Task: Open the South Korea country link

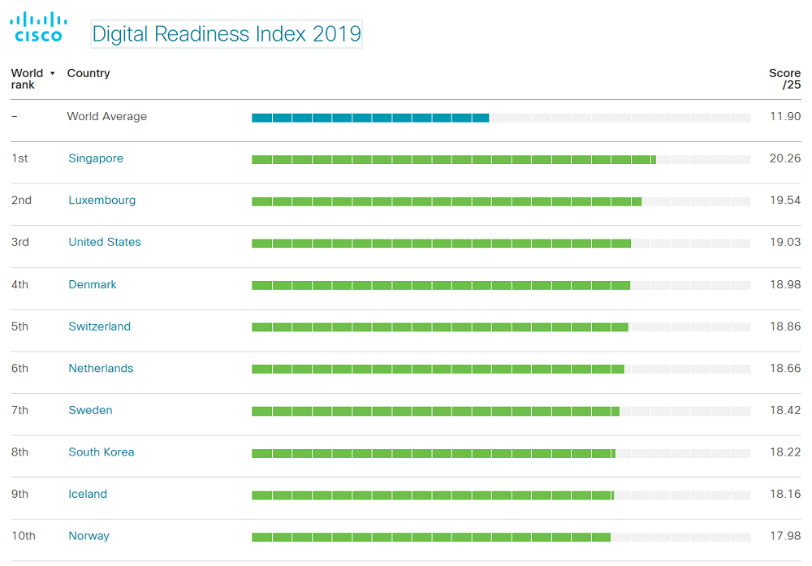Action: [x=101, y=452]
